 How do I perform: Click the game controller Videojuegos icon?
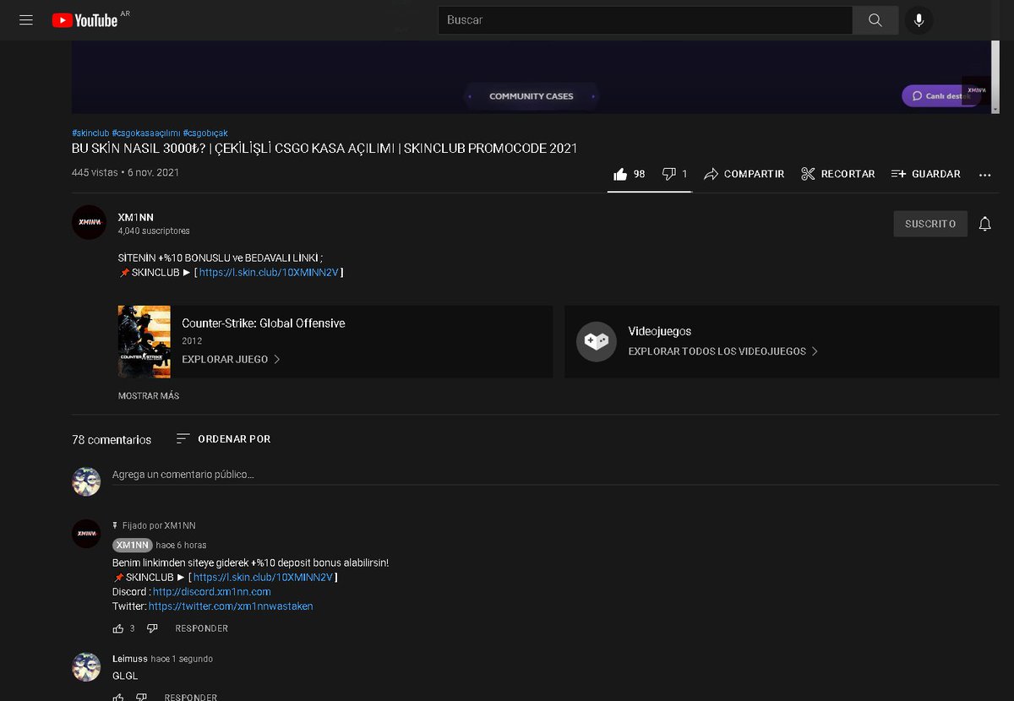(x=597, y=341)
